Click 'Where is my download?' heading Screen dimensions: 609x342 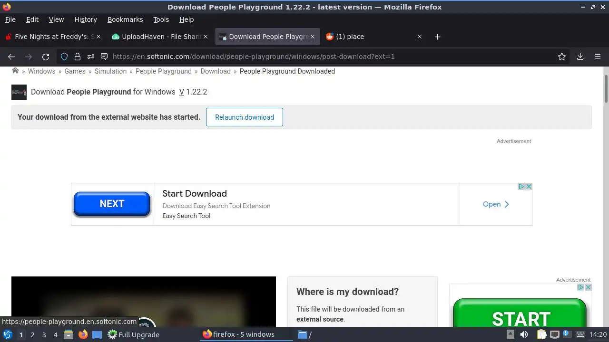tap(347, 292)
